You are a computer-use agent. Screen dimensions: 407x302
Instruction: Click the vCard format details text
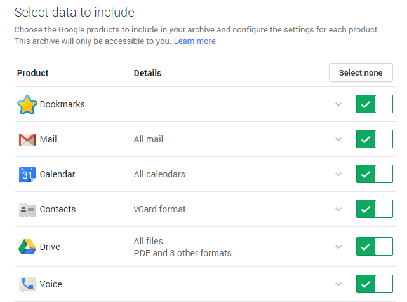point(159,209)
